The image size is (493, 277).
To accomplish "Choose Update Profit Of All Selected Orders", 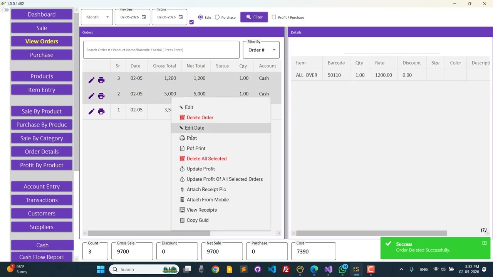I will click(x=221, y=179).
